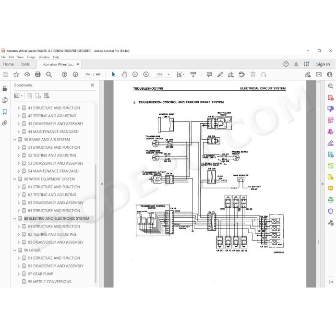Image resolution: width=336 pixels, height=336 pixels.
Task: Open the zoom percentage dropdown arrow
Action: tap(168, 74)
